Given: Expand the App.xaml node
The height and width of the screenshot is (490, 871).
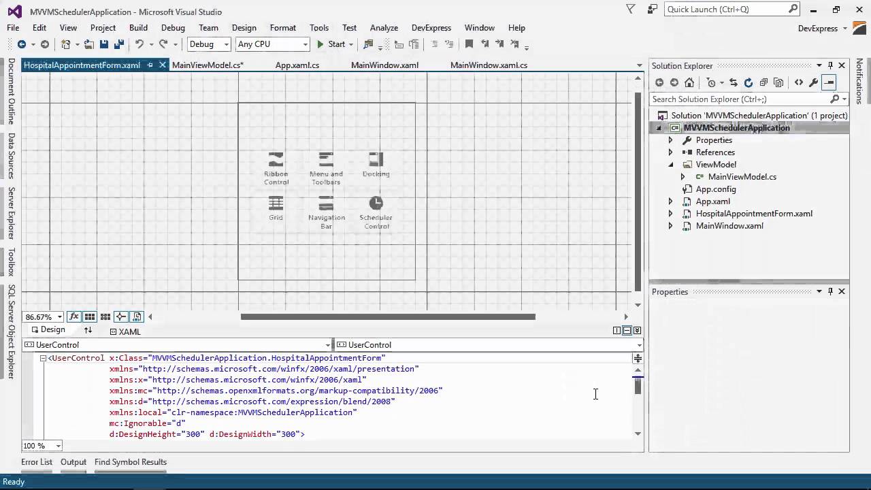Looking at the screenshot, I should [x=670, y=201].
